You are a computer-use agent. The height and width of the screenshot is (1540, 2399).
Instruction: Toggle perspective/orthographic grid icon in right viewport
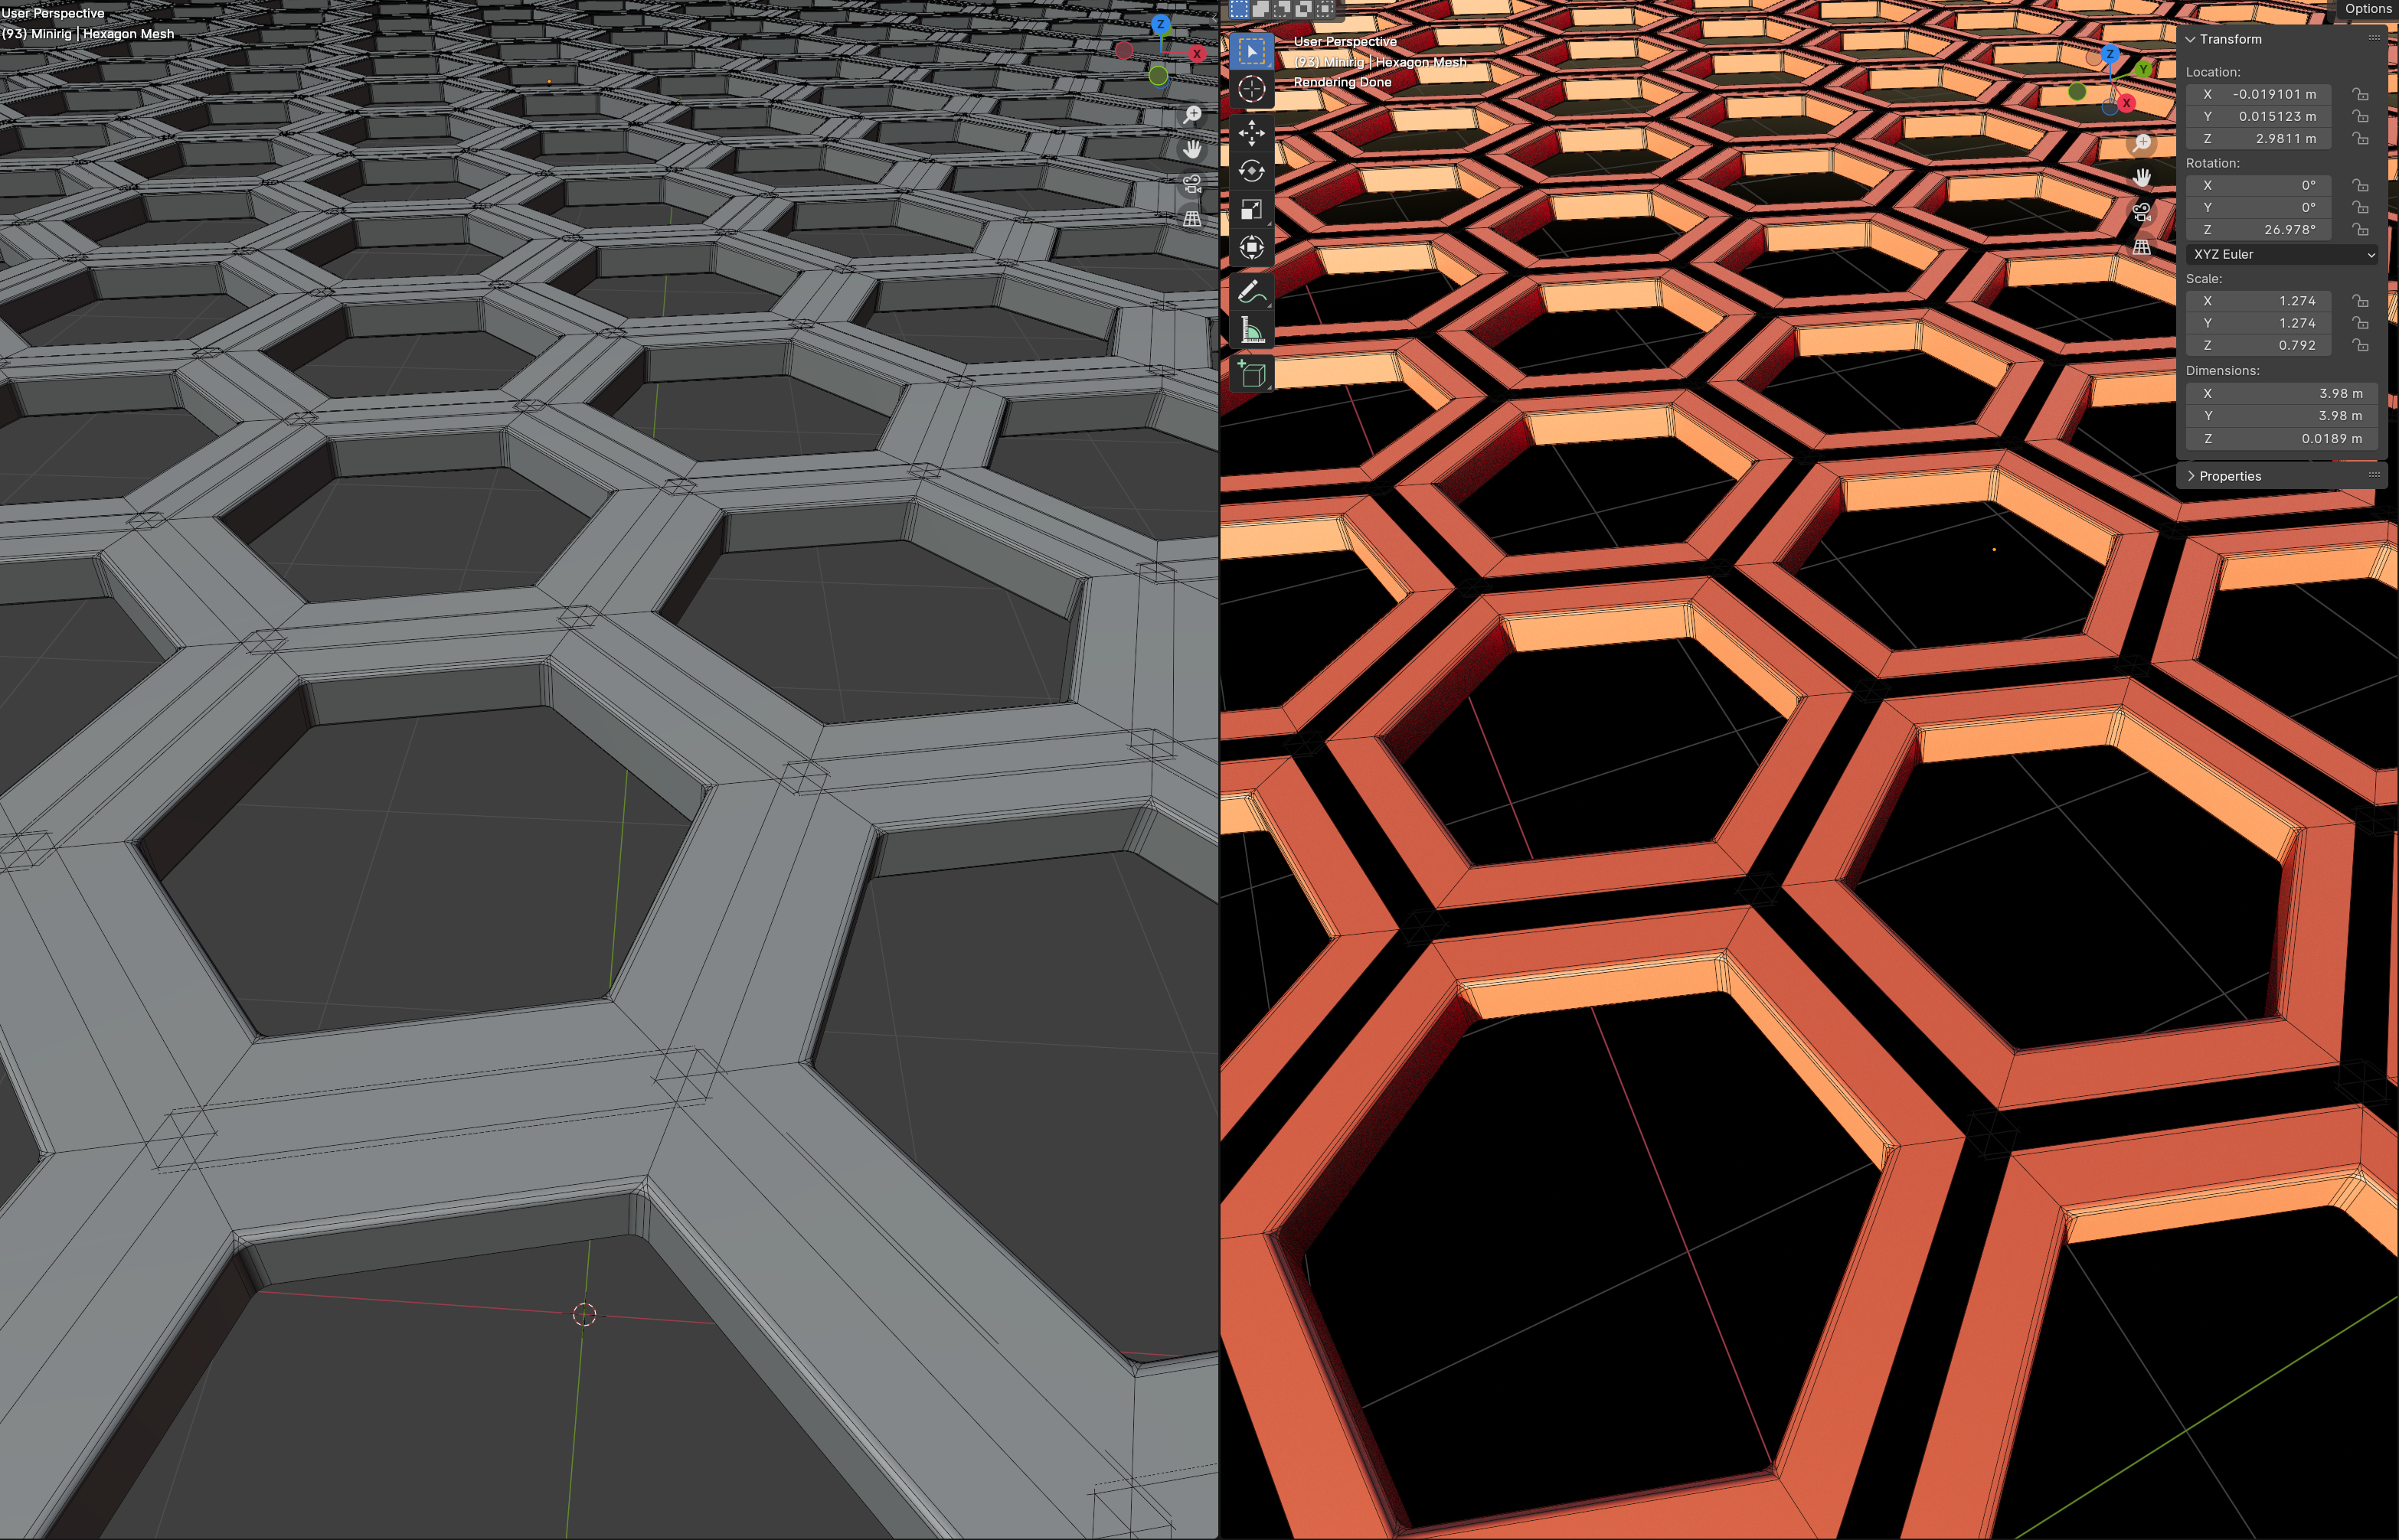2141,246
